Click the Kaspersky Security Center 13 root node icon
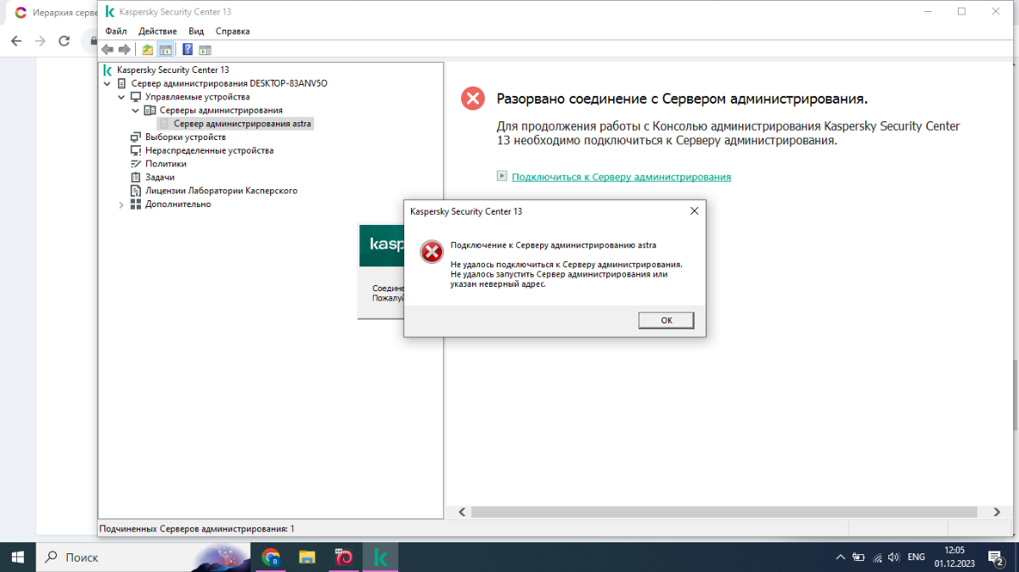 tap(108, 70)
